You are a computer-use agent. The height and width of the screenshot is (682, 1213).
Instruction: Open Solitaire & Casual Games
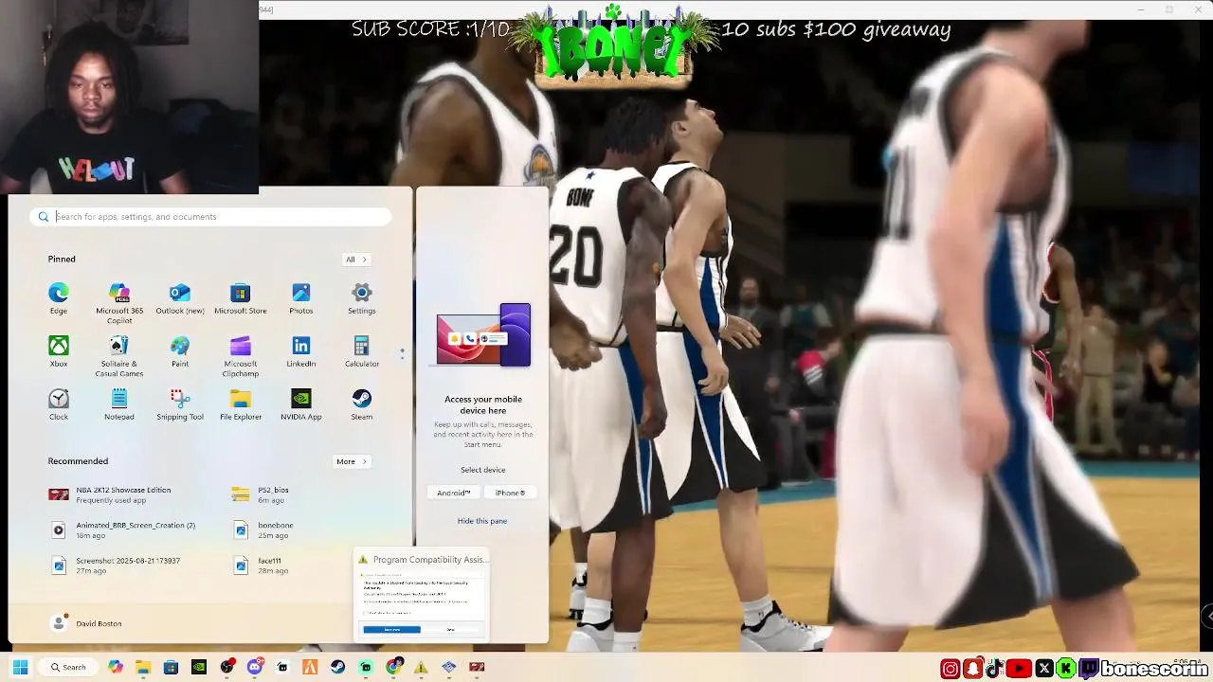(x=119, y=356)
